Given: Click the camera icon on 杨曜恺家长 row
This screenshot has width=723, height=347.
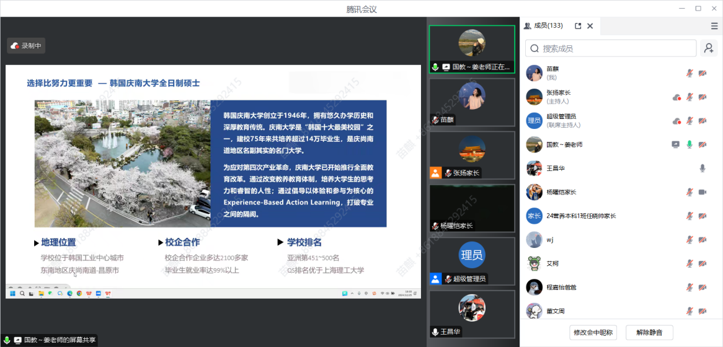Looking at the screenshot, I should (x=703, y=192).
